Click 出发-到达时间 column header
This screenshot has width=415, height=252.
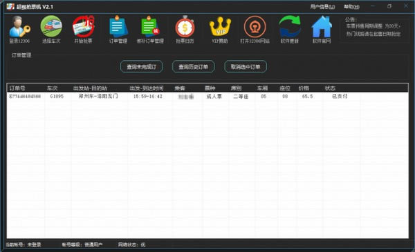point(147,88)
